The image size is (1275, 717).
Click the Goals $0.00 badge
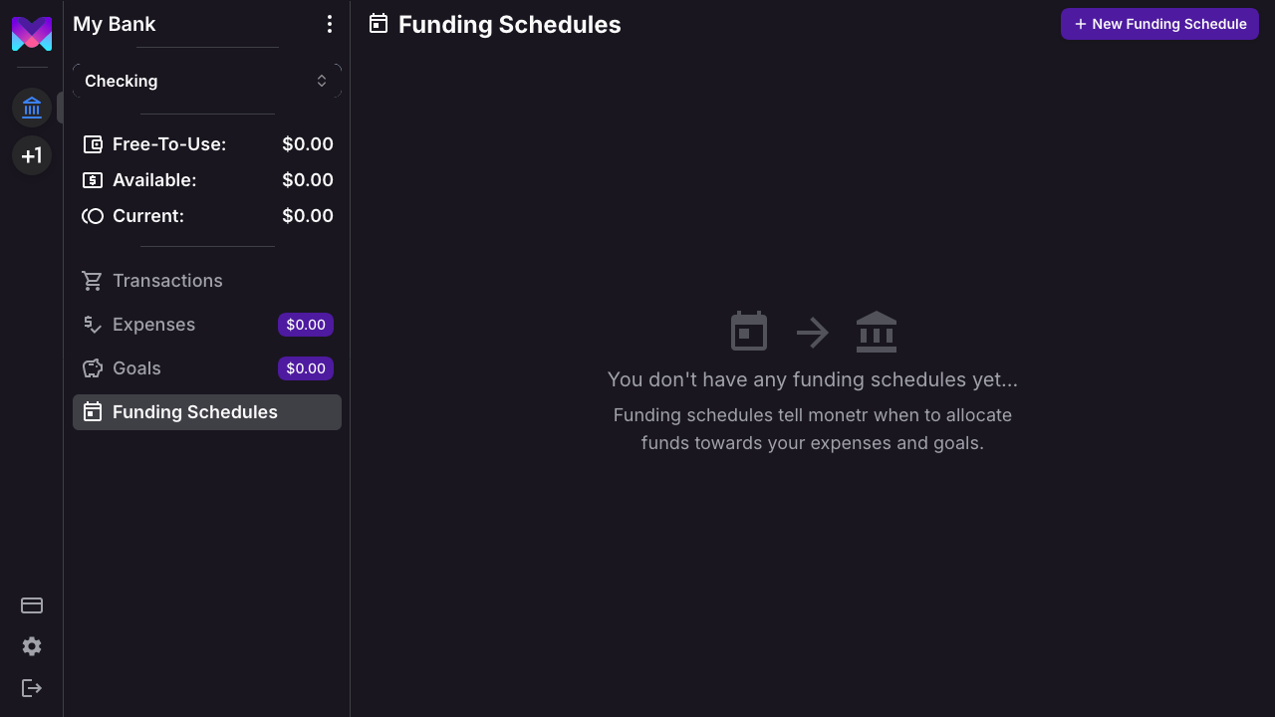pos(306,368)
